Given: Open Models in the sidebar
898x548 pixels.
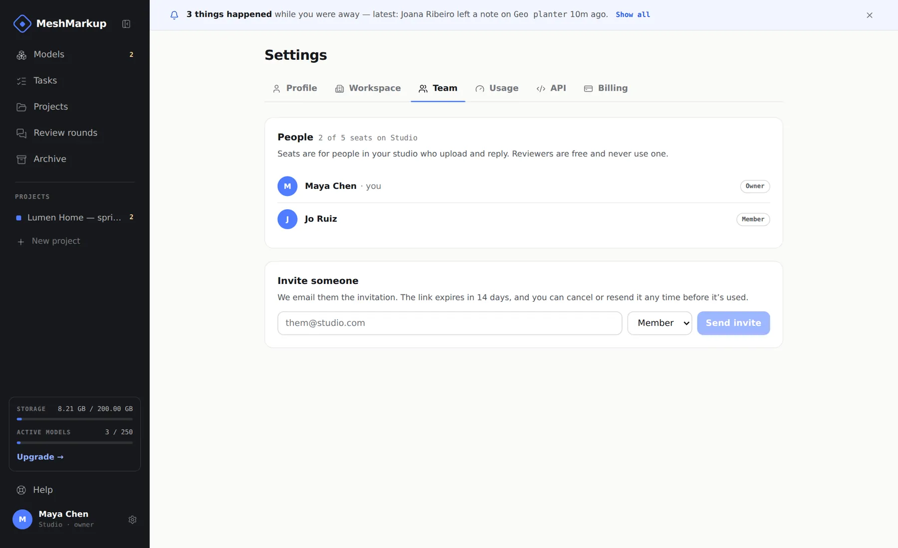Looking at the screenshot, I should 75,54.
